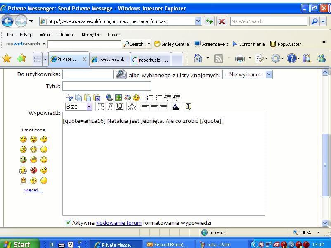Open nata - Paint from taskbar
Image resolution: width=331 pixels, height=248 pixels.
pyautogui.click(x=222, y=244)
